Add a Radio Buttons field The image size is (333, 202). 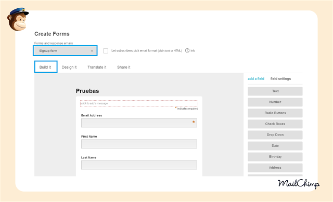pyautogui.click(x=275, y=113)
